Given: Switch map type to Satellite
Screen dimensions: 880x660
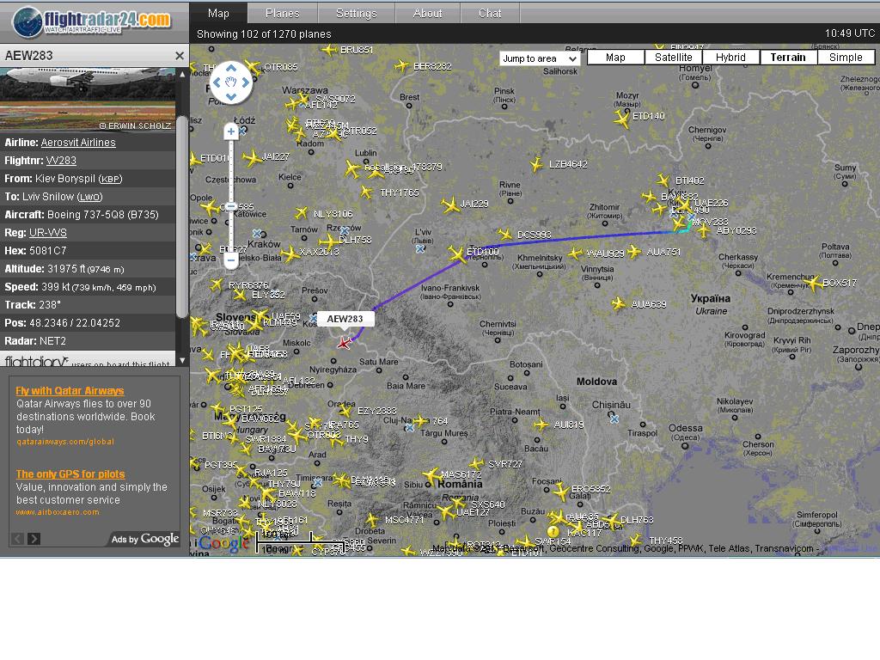Looking at the screenshot, I should click(673, 58).
